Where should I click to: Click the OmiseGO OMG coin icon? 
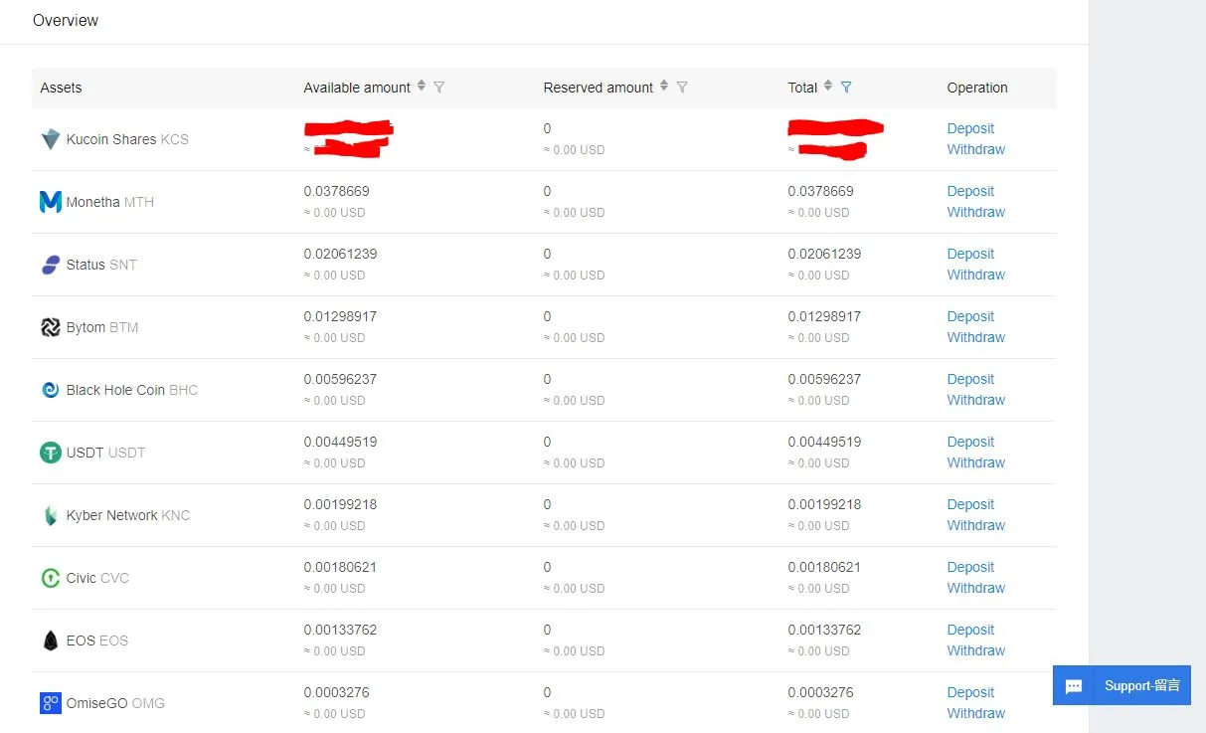coord(51,703)
